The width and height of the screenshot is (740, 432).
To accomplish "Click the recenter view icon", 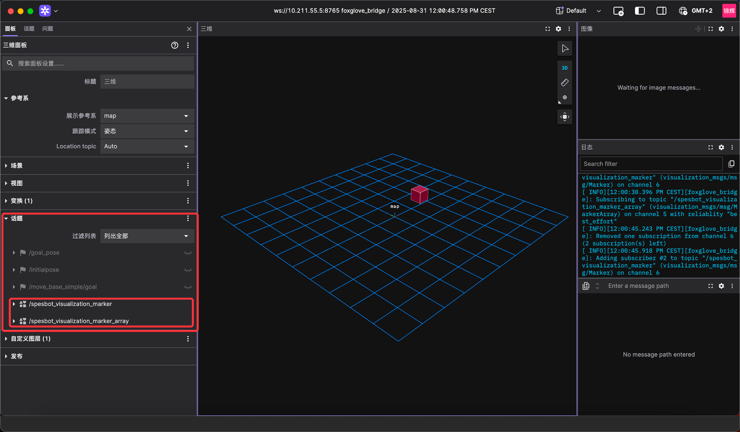I will click(x=564, y=117).
